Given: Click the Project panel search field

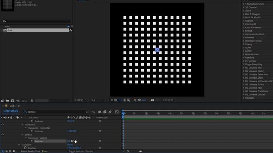Looking at the screenshot, I should click(x=37, y=21).
